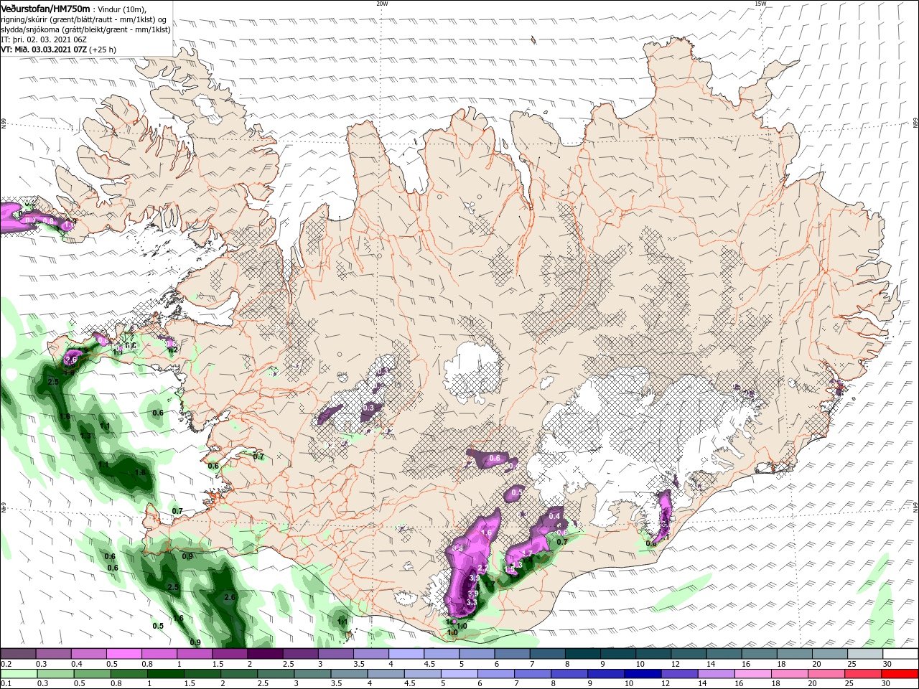Viewport: 919px width, 689px height.
Task: Select the slydda/snjókoma description line
Action: pos(85,29)
